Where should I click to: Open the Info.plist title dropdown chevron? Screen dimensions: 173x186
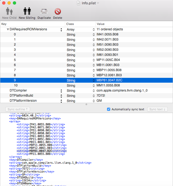click(x=98, y=3)
